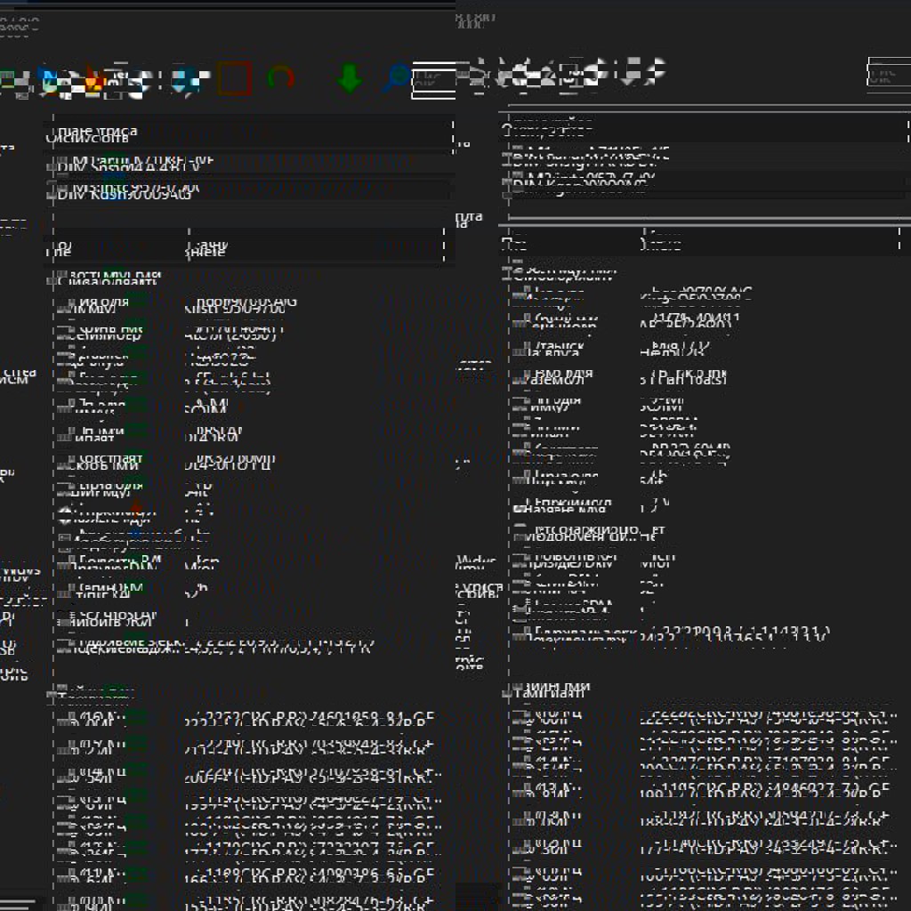Collapse the memory module properties group
Viewport: 911px width, 911px height.
click(x=61, y=278)
